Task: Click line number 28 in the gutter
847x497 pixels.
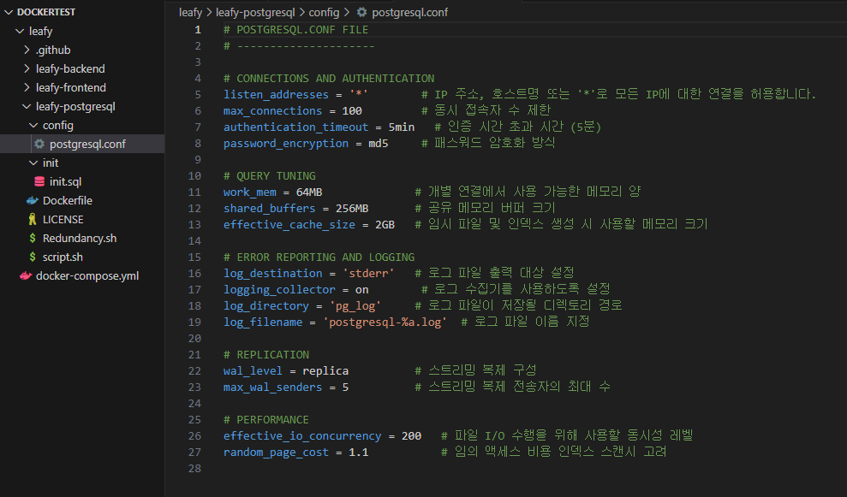Action: pos(194,469)
